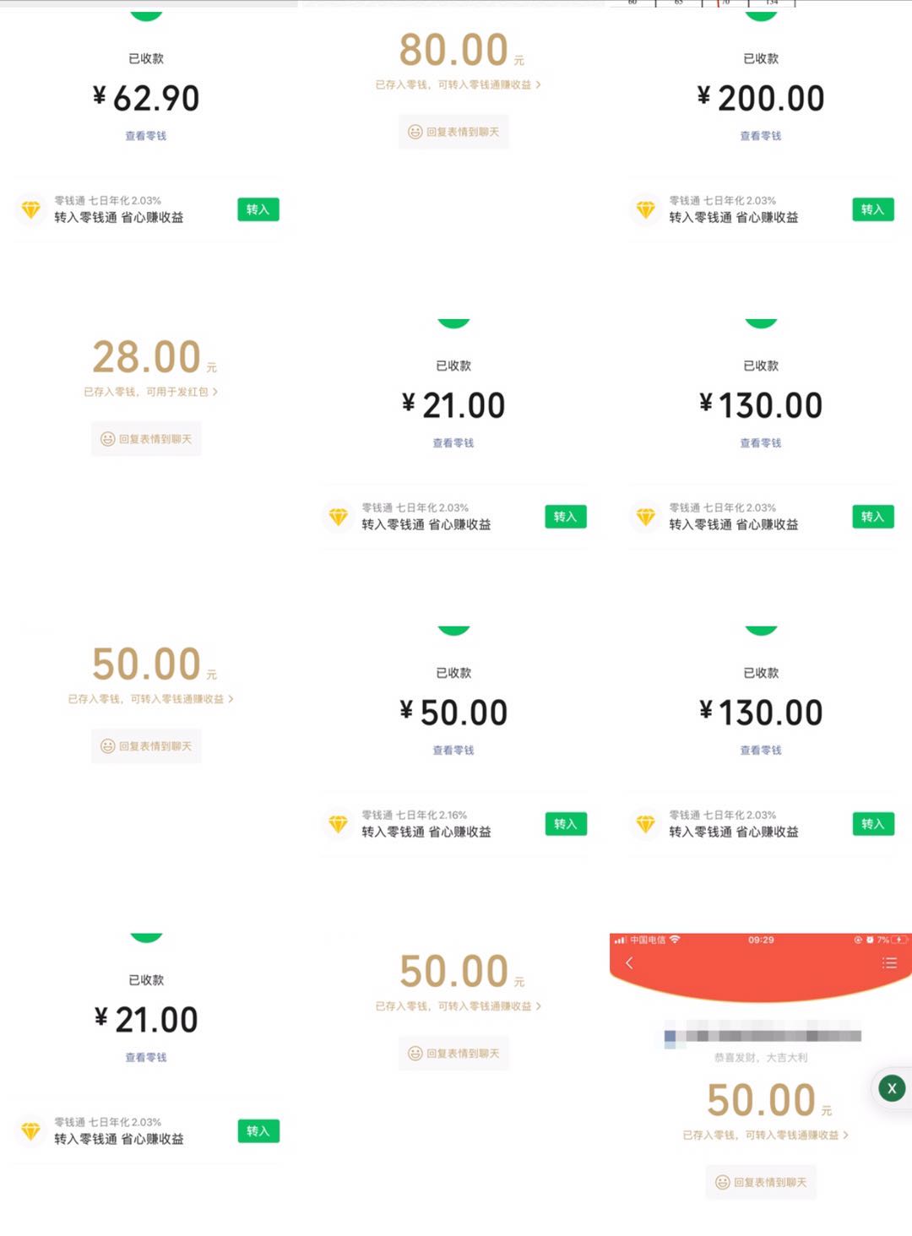Click the green circular X floating button
This screenshot has width=912, height=1236.
click(x=892, y=1088)
